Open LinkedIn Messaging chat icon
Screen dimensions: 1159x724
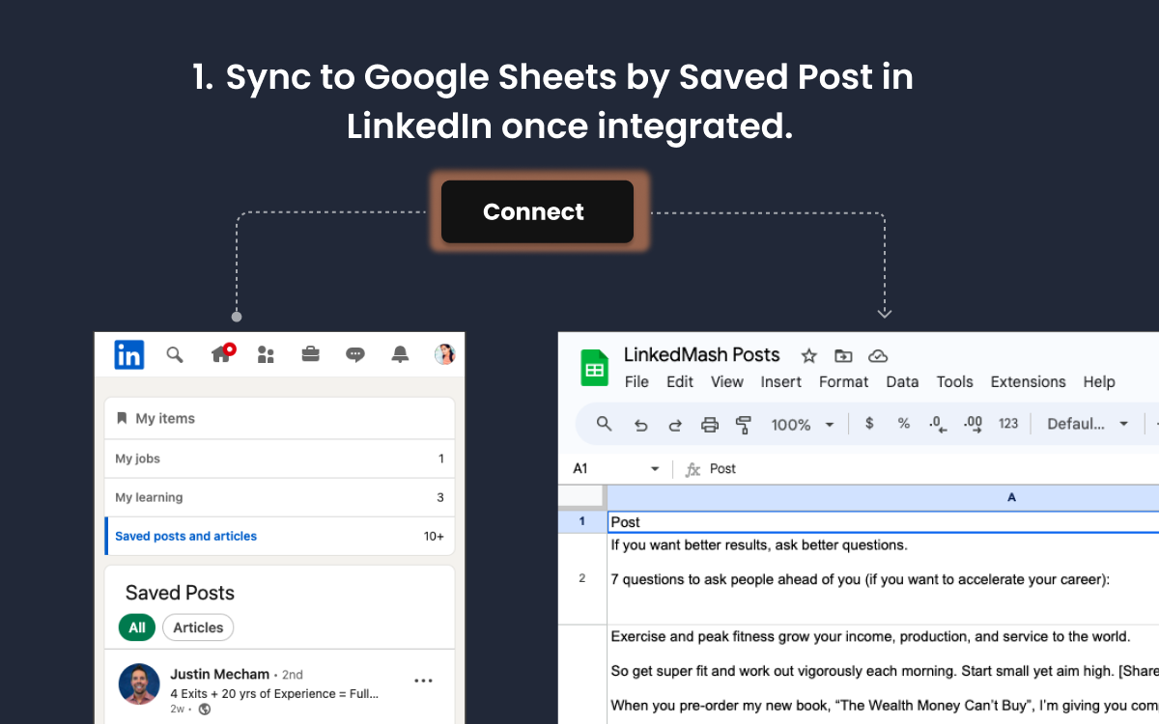[x=355, y=354]
